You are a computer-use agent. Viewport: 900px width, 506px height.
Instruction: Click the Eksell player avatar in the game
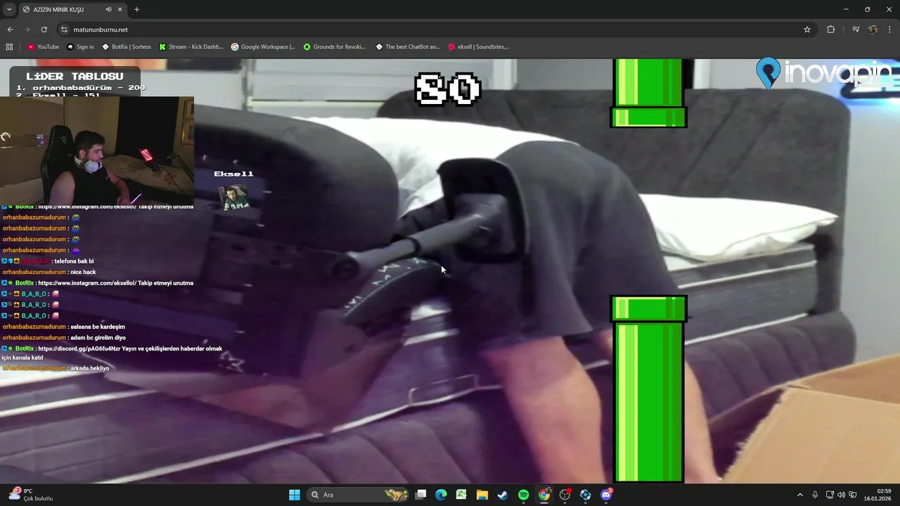click(234, 197)
